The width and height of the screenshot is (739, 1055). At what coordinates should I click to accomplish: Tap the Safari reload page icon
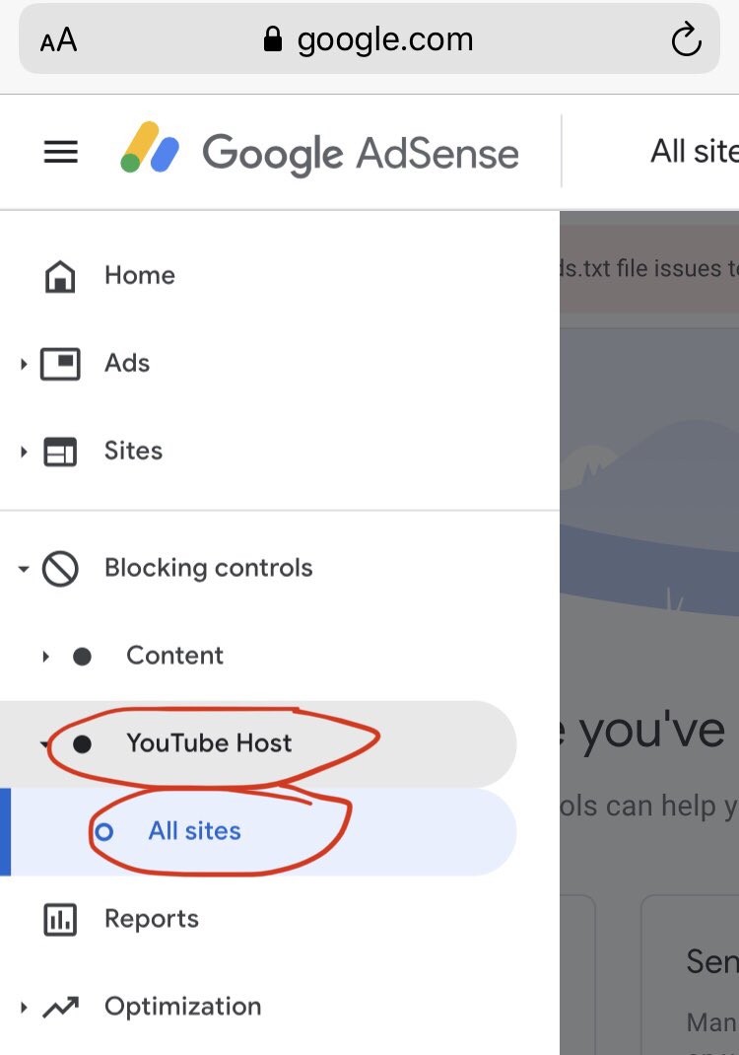pyautogui.click(x=686, y=39)
